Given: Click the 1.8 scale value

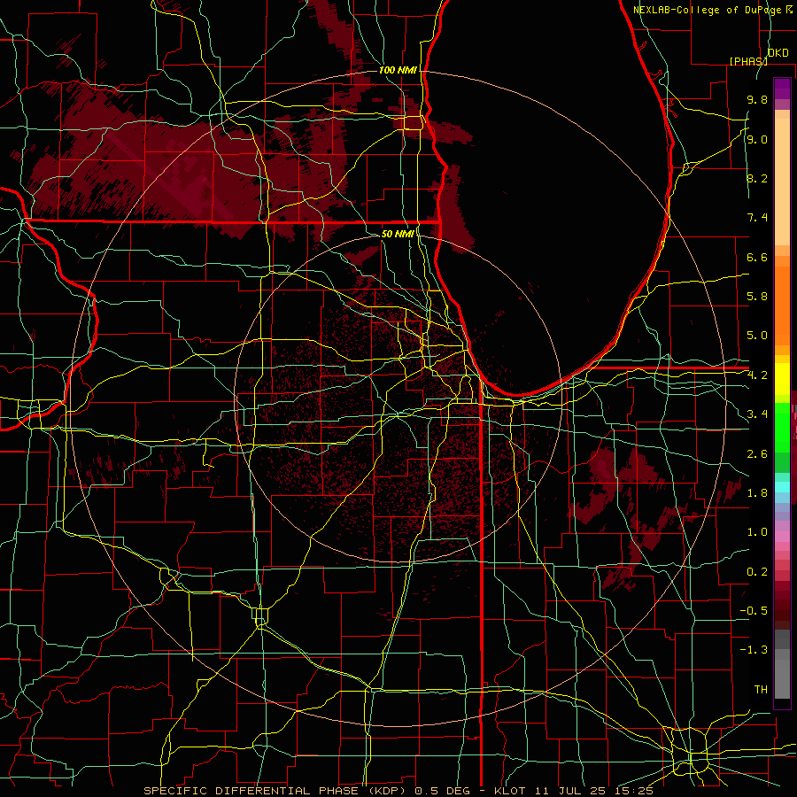Looking at the screenshot, I should pos(757,493).
